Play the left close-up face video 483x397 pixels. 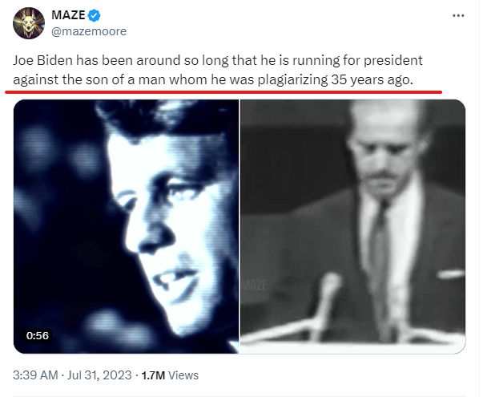click(x=127, y=226)
